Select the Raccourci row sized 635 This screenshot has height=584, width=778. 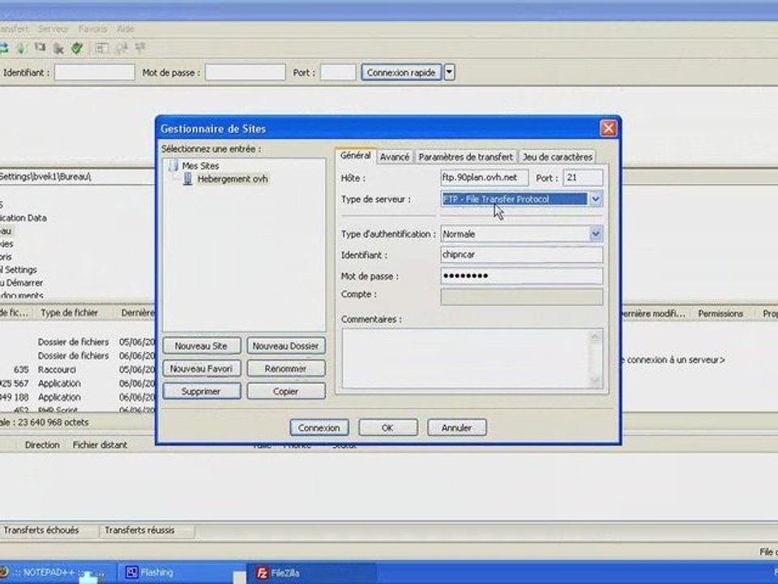(78, 370)
